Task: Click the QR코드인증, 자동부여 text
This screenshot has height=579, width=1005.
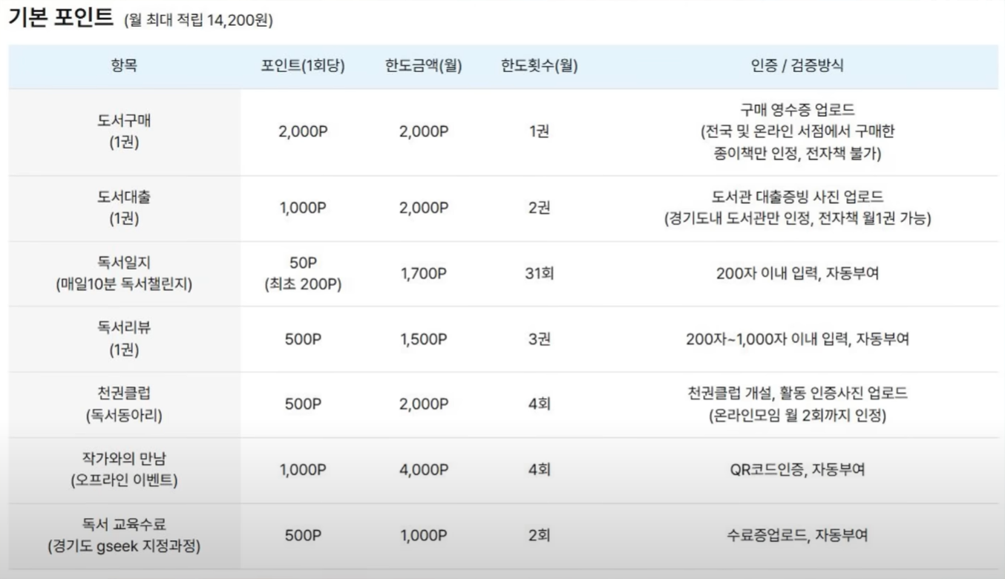Action: coord(797,470)
